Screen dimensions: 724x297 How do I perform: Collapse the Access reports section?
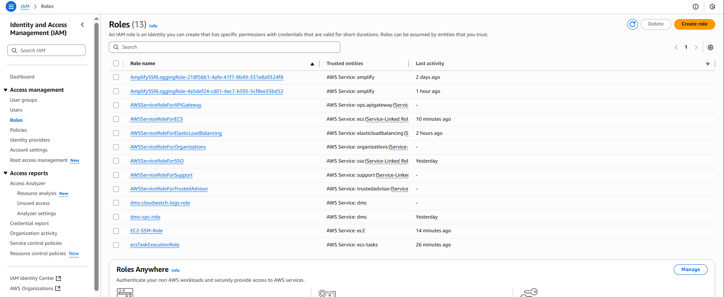tap(6, 173)
